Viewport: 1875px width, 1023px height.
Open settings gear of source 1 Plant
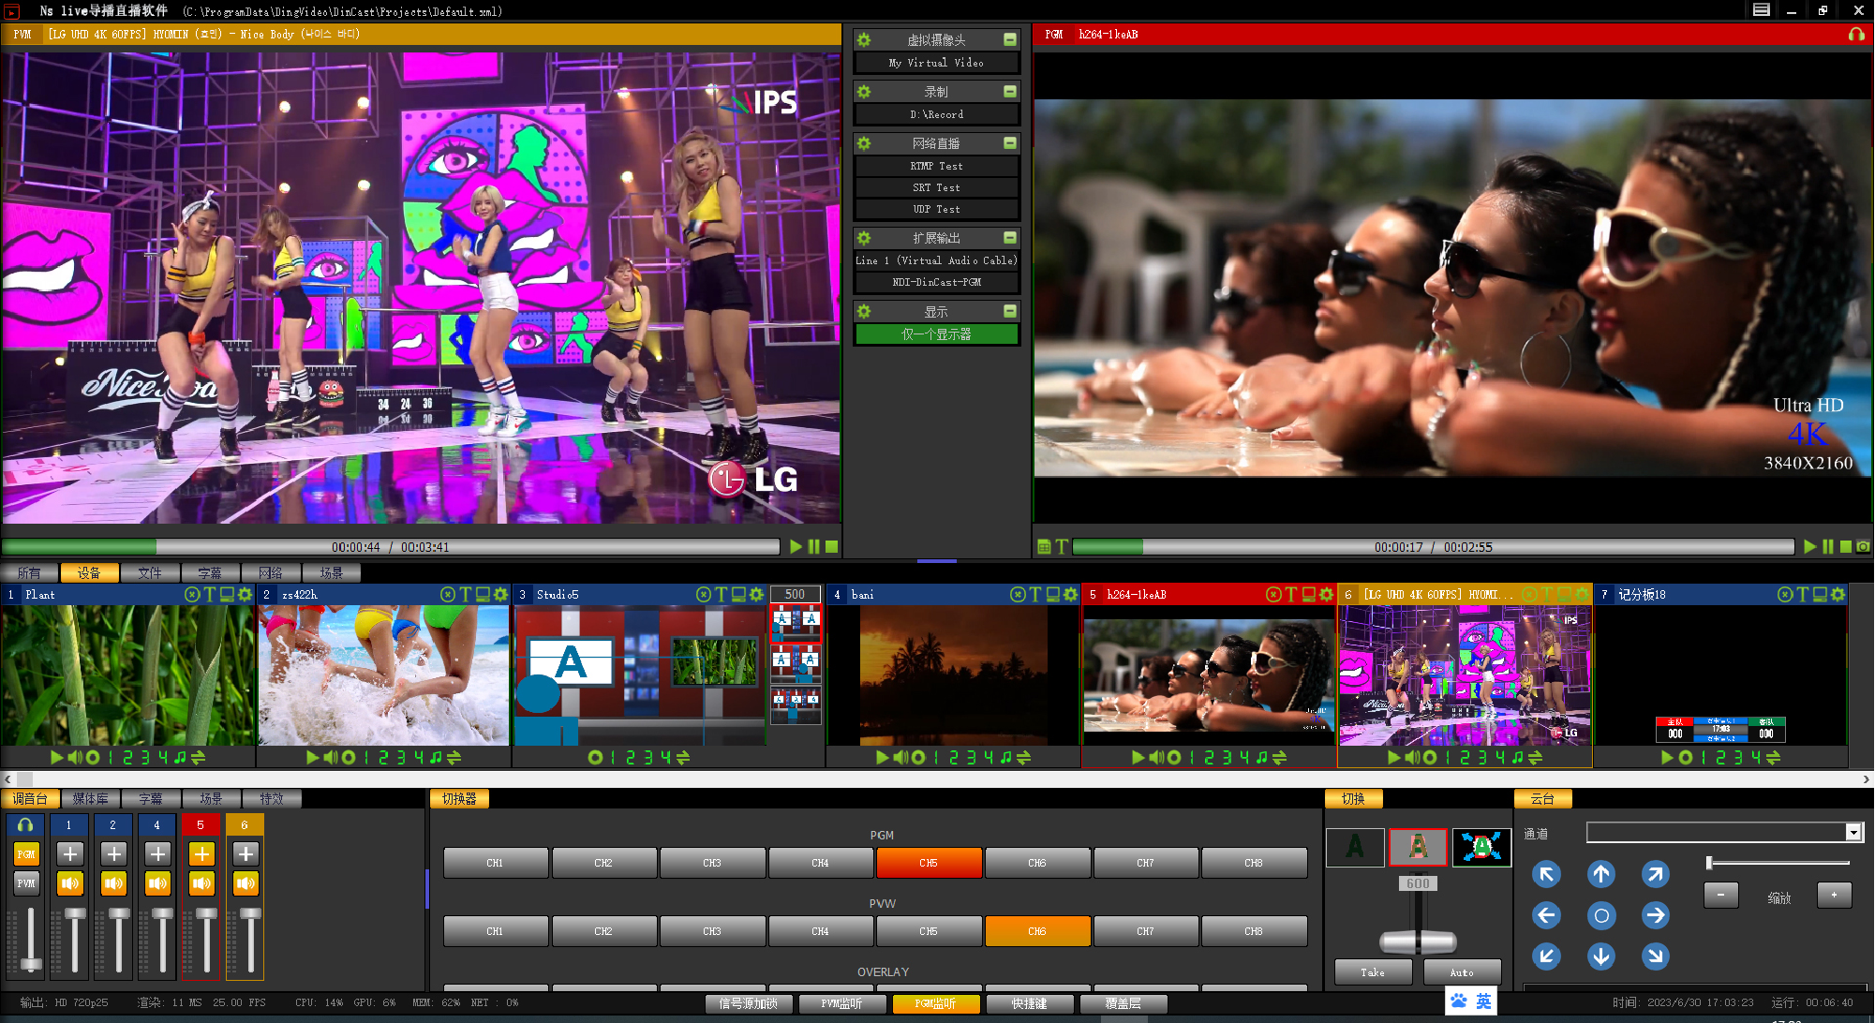point(246,594)
